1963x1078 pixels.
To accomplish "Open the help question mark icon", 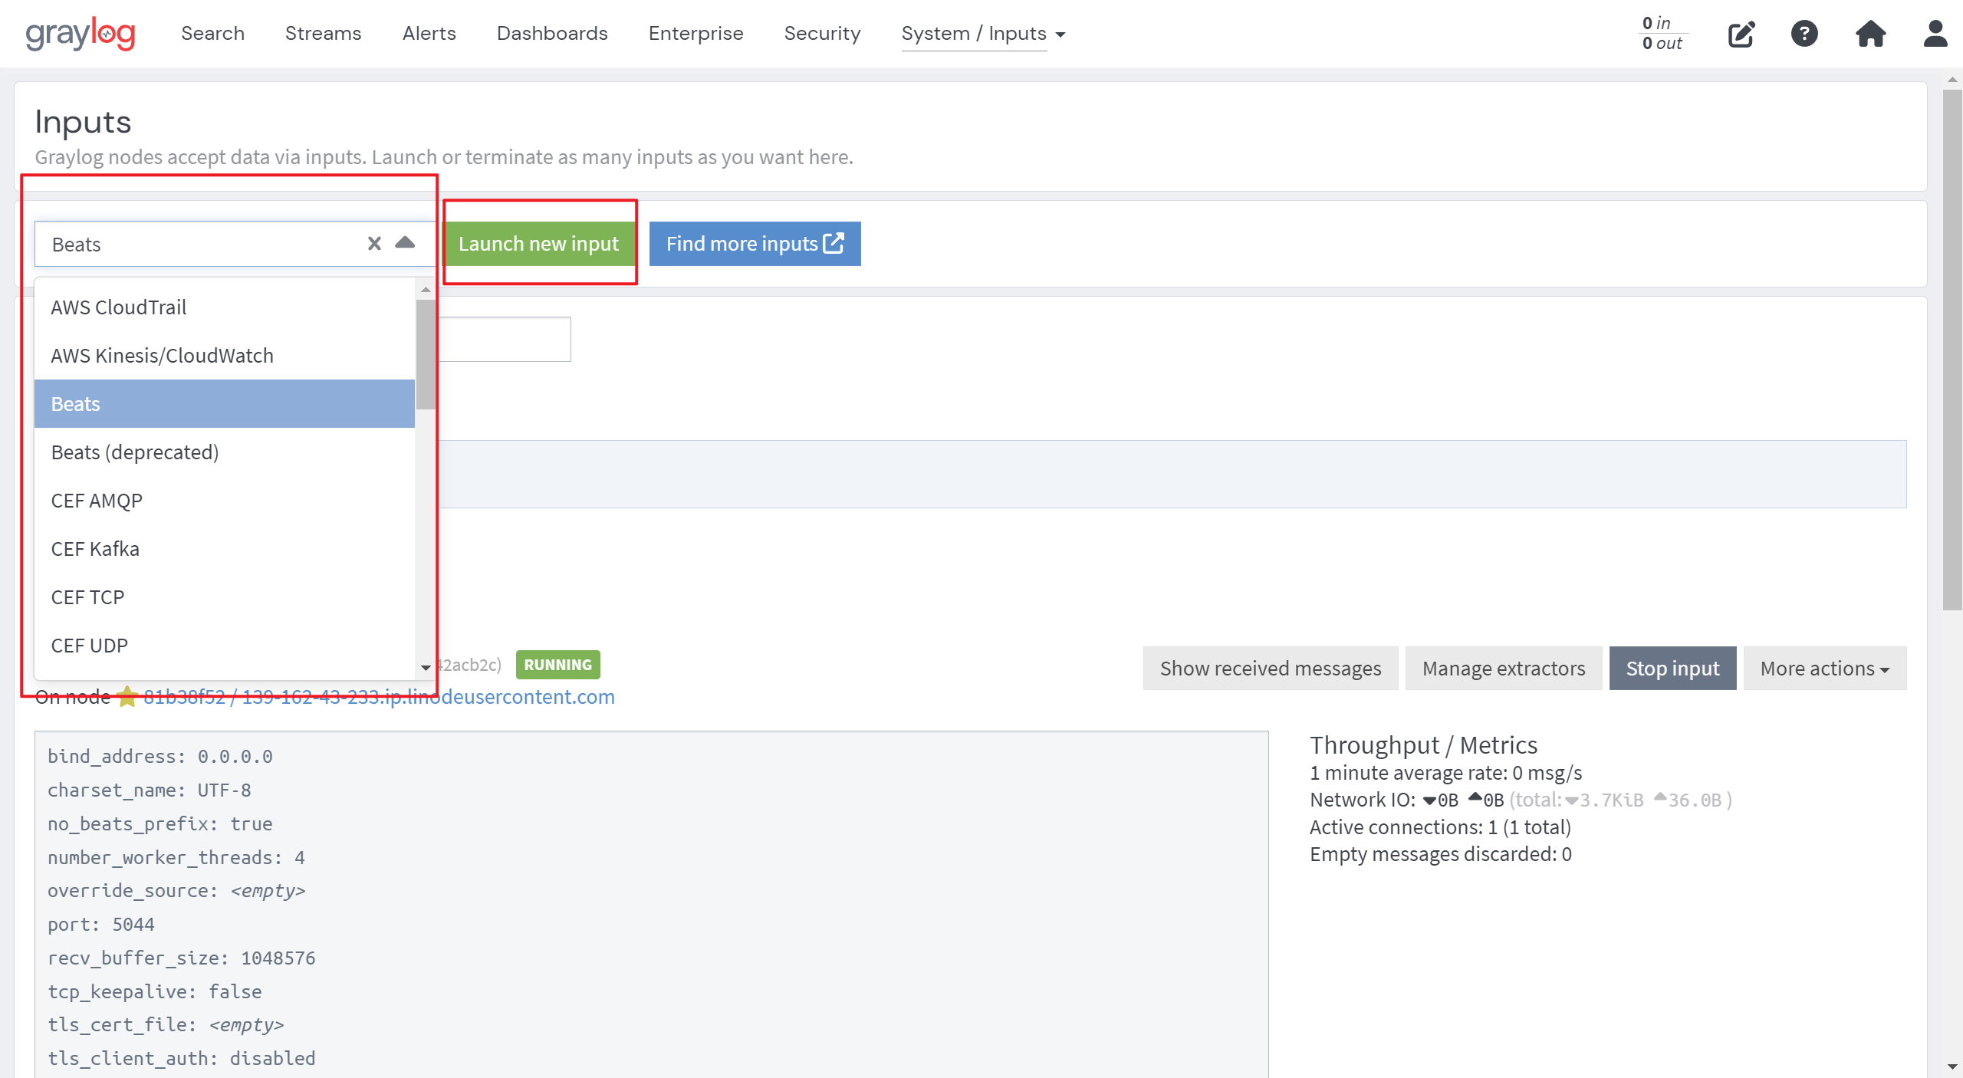I will point(1804,34).
